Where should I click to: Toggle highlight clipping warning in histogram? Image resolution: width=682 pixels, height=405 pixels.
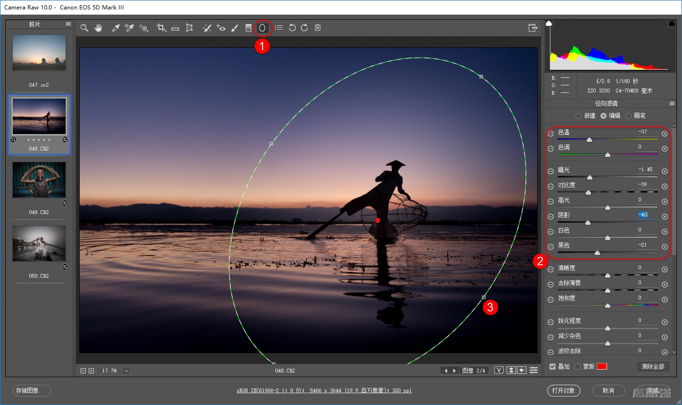point(672,24)
